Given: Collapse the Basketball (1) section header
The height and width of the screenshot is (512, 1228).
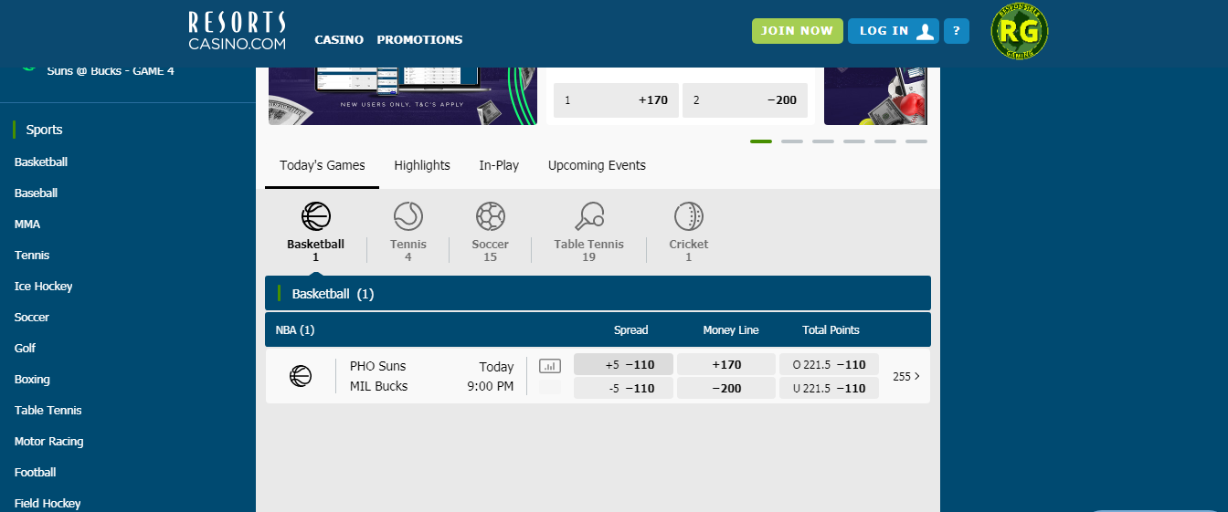Looking at the screenshot, I should click(598, 294).
